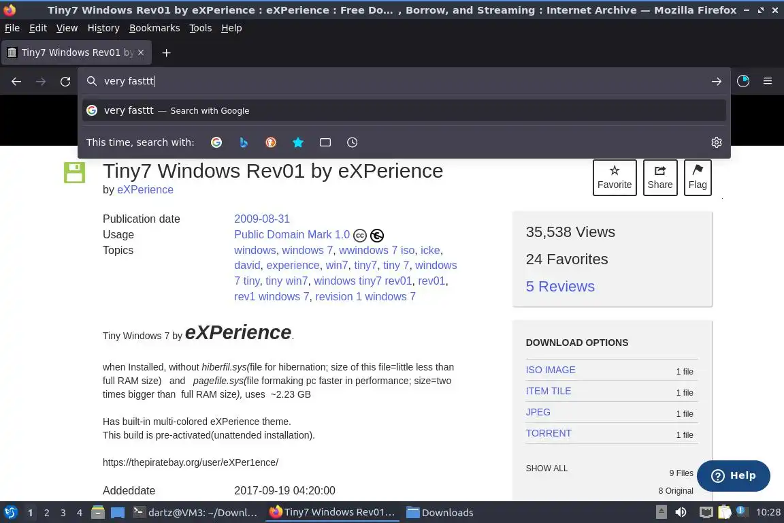Open 'revision 1 windows 7' topic link

(x=365, y=296)
